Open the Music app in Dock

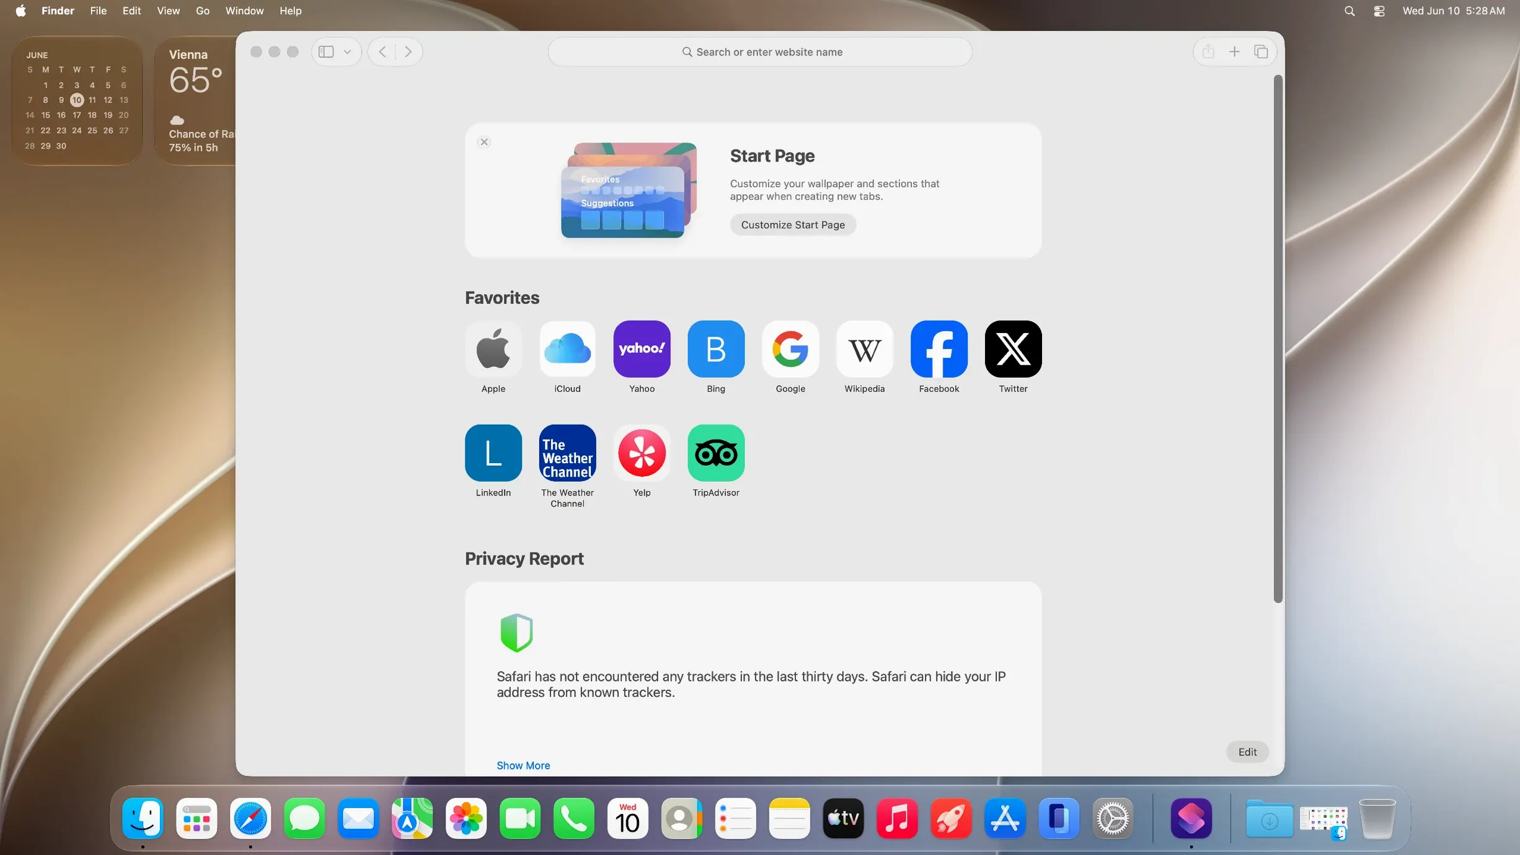pos(897,818)
